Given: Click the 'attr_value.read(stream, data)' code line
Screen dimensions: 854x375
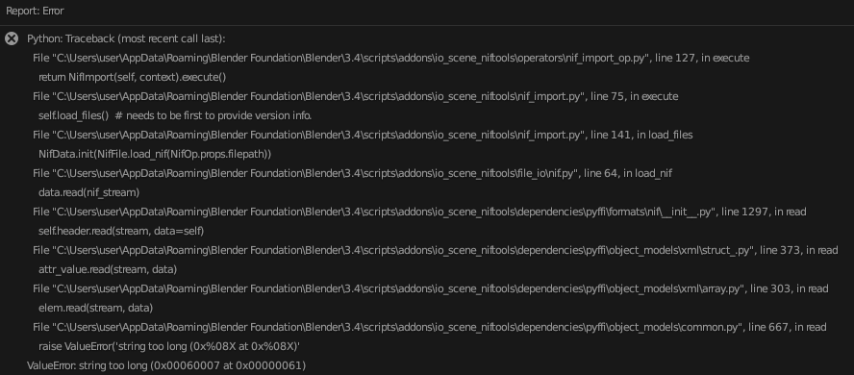Looking at the screenshot, I should [108, 269].
